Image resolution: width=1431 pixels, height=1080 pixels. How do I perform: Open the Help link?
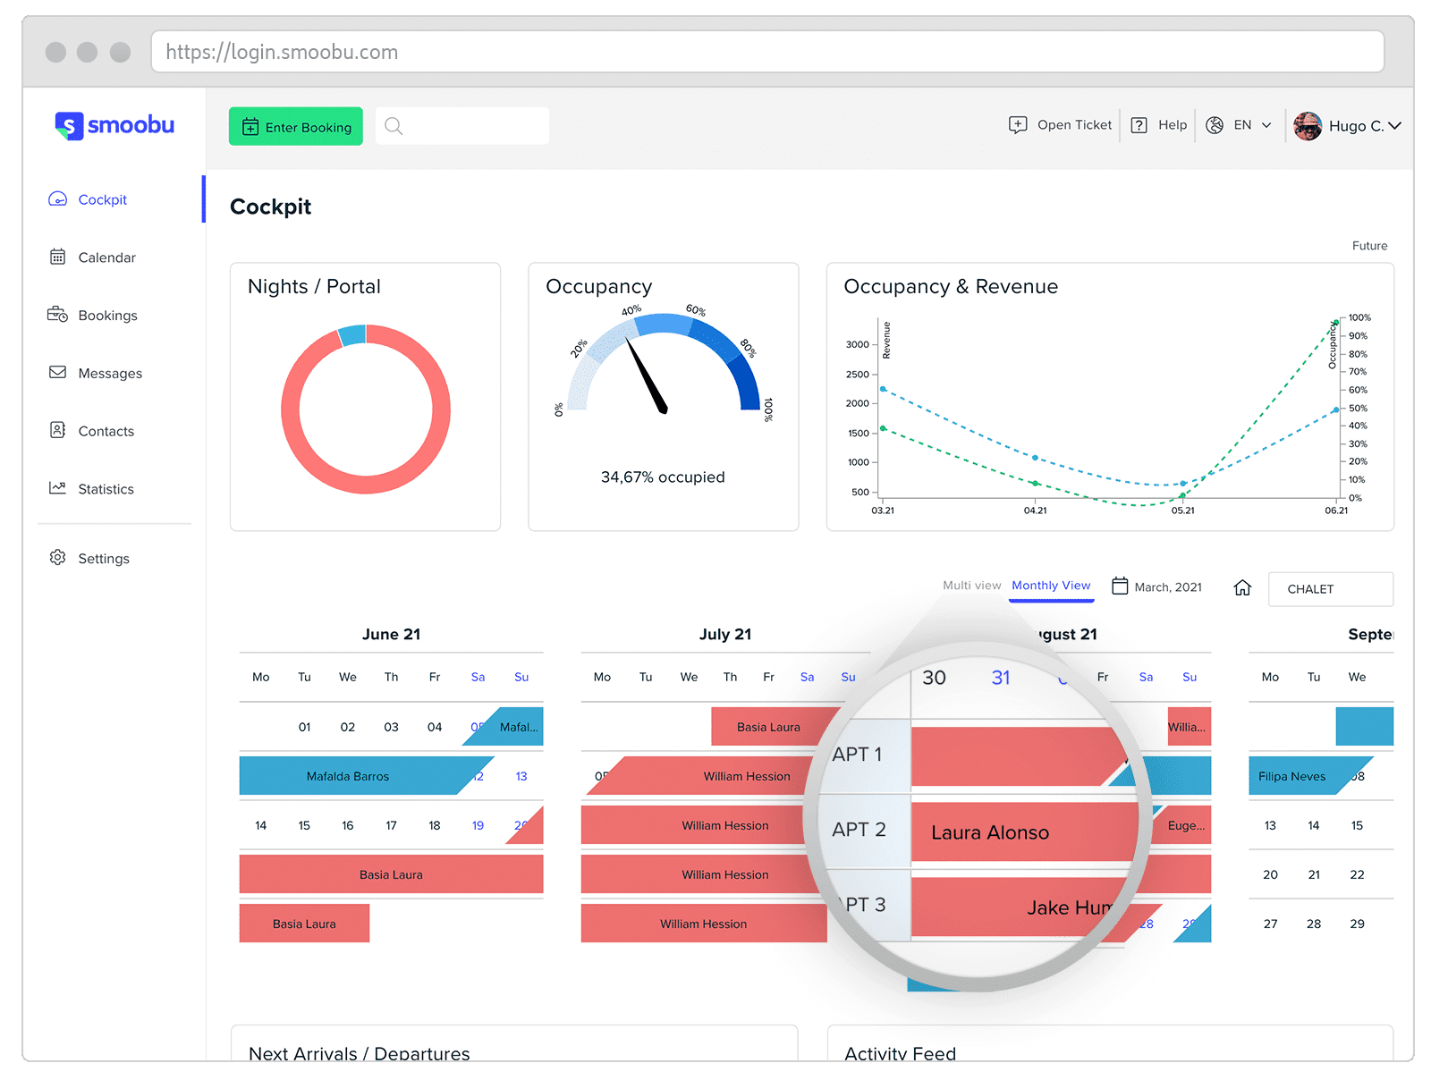tap(1159, 125)
